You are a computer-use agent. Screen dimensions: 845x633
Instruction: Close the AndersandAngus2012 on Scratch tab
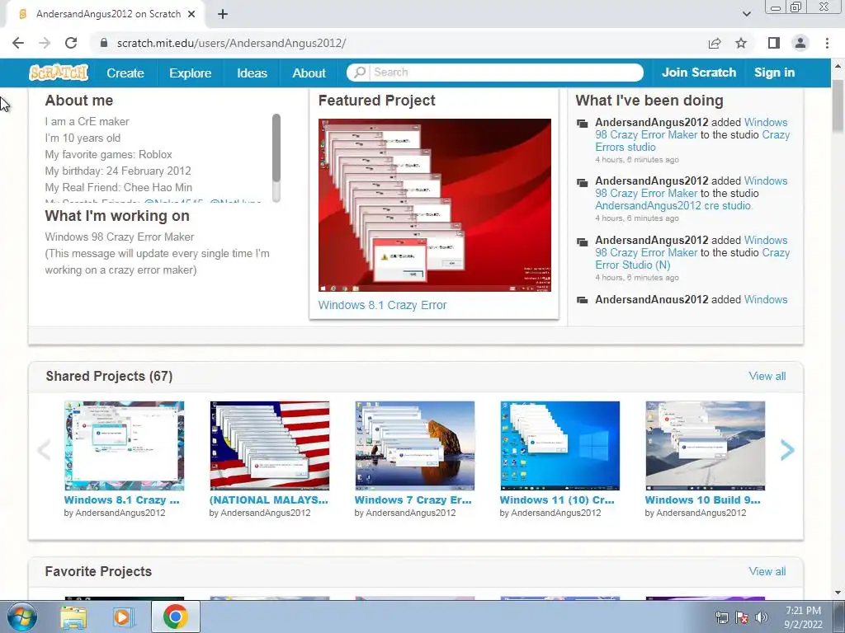click(x=191, y=14)
